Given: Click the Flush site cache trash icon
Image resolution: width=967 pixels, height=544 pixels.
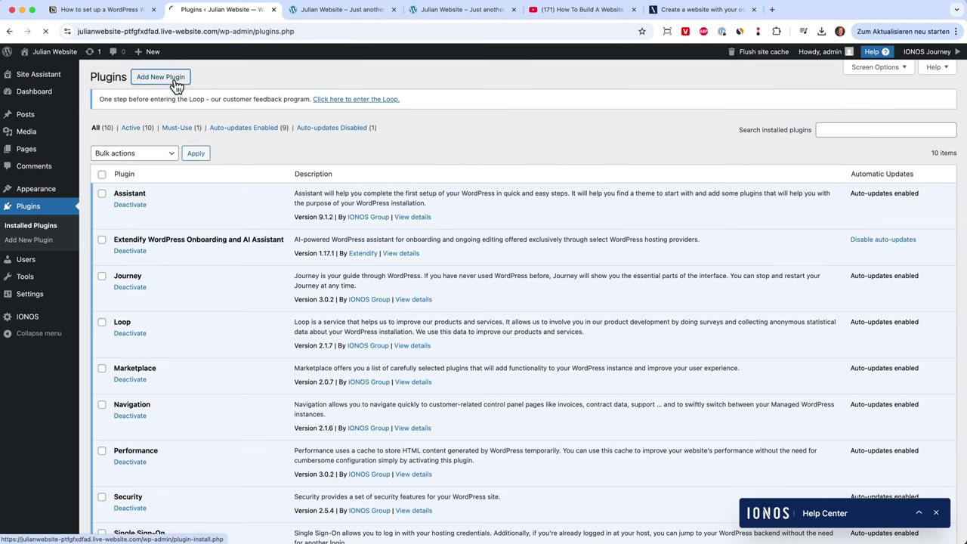Looking at the screenshot, I should 731,51.
